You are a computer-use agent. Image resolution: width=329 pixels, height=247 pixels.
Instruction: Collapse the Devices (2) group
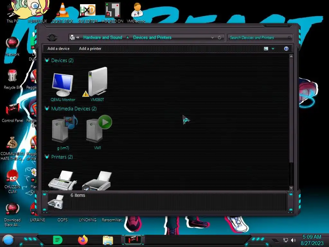pyautogui.click(x=47, y=60)
